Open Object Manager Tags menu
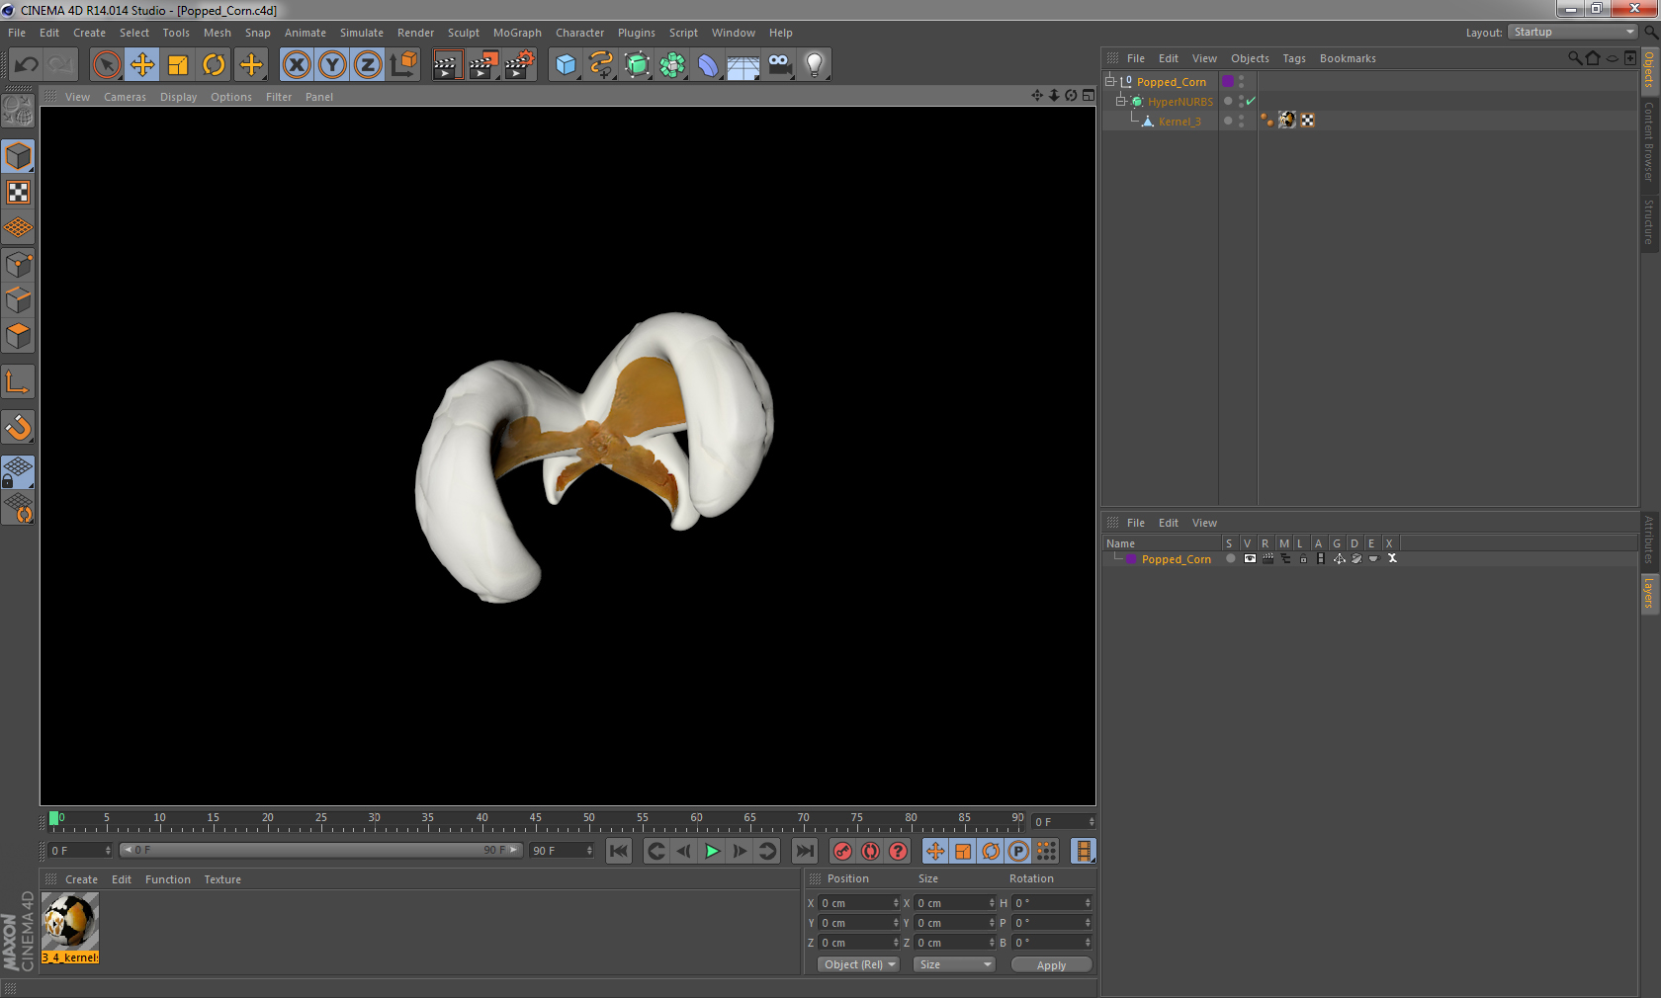This screenshot has height=998, width=1661. coord(1294,58)
